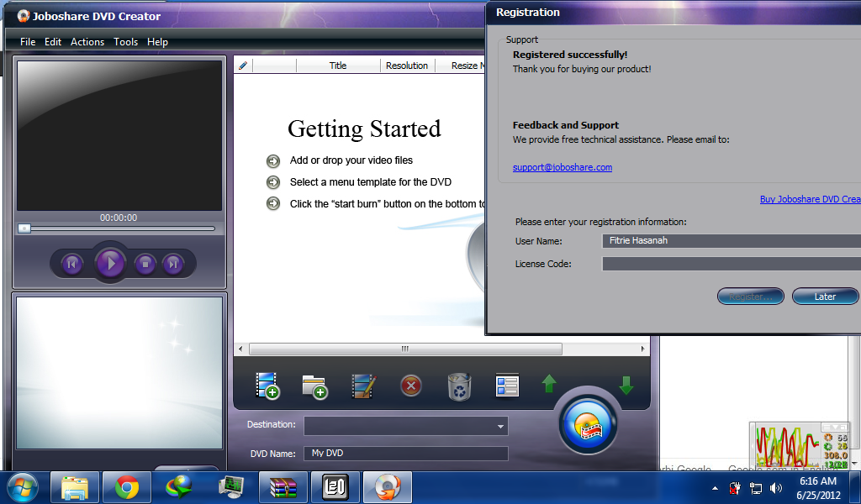Image resolution: width=861 pixels, height=504 pixels.
Task: Click the volume speaker tray icon
Action: click(x=776, y=488)
